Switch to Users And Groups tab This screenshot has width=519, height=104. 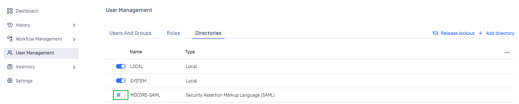tap(130, 33)
